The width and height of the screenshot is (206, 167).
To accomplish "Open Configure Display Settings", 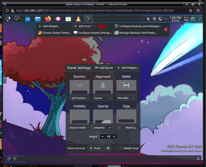I will pos(93,33).
